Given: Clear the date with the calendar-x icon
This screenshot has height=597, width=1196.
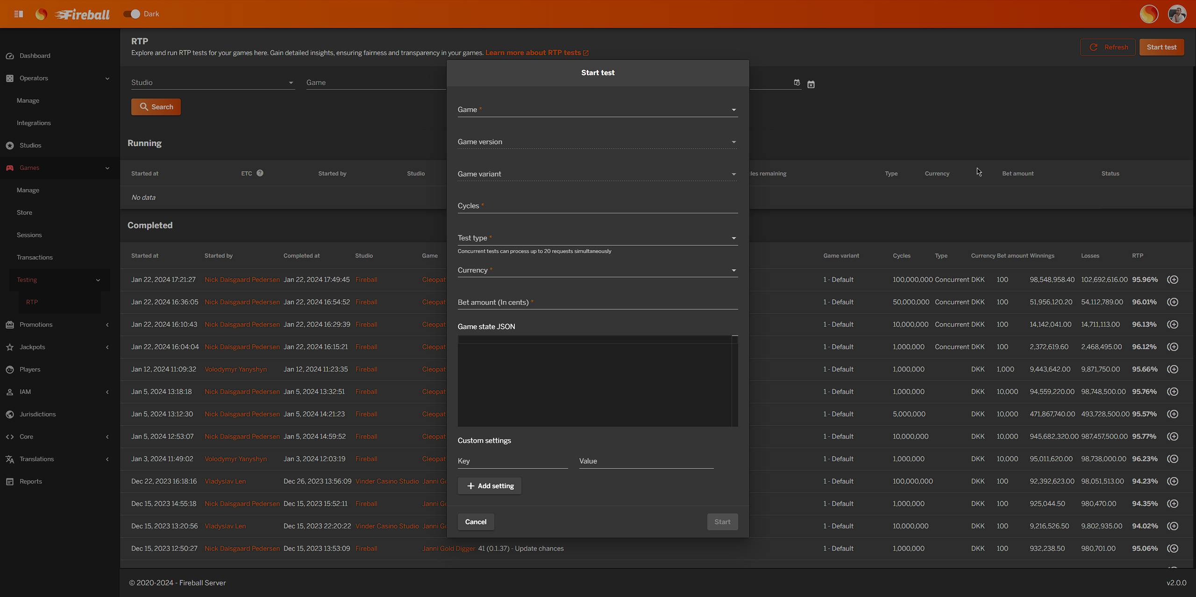Looking at the screenshot, I should pos(812,84).
